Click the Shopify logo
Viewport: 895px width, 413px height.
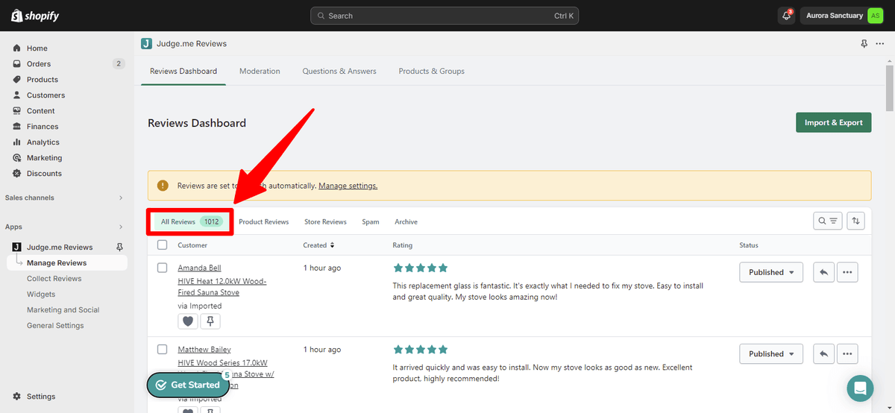[x=35, y=16]
